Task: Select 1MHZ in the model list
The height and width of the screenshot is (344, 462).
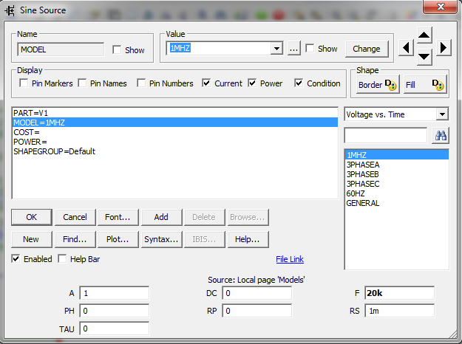Action: [396, 155]
